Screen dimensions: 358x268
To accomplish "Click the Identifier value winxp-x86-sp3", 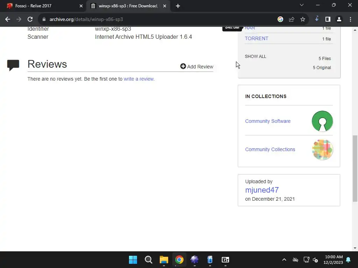I will click(113, 29).
